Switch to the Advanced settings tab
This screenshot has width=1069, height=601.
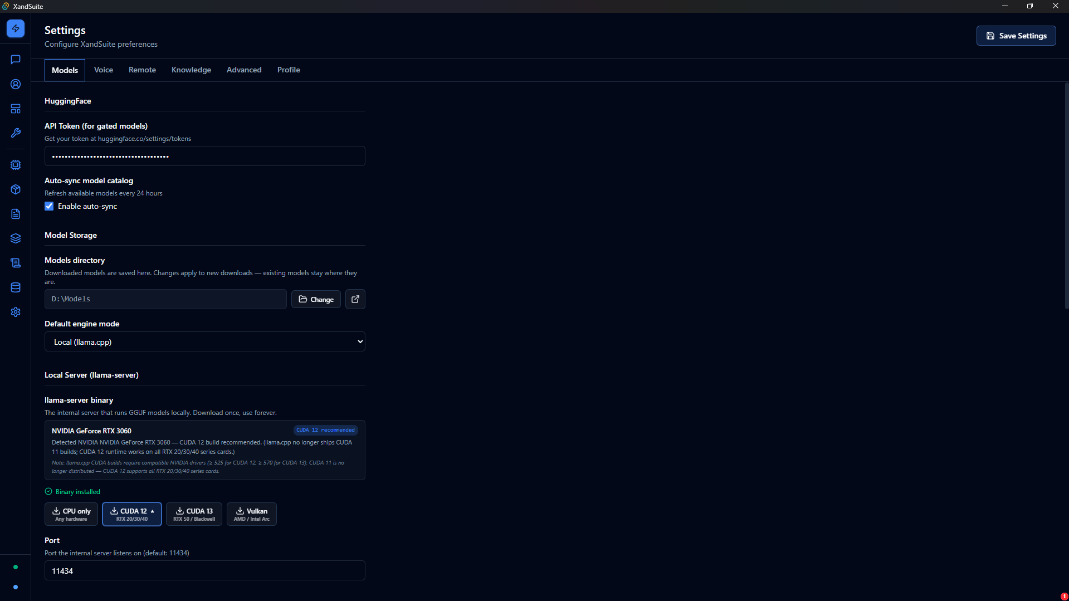243,70
